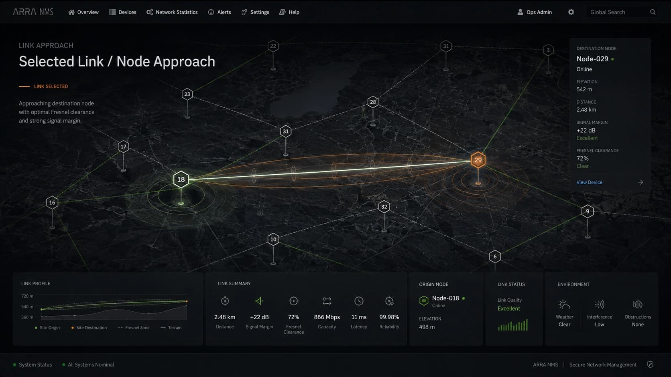
Task: Select node 22 marker on the map
Action: tap(273, 46)
